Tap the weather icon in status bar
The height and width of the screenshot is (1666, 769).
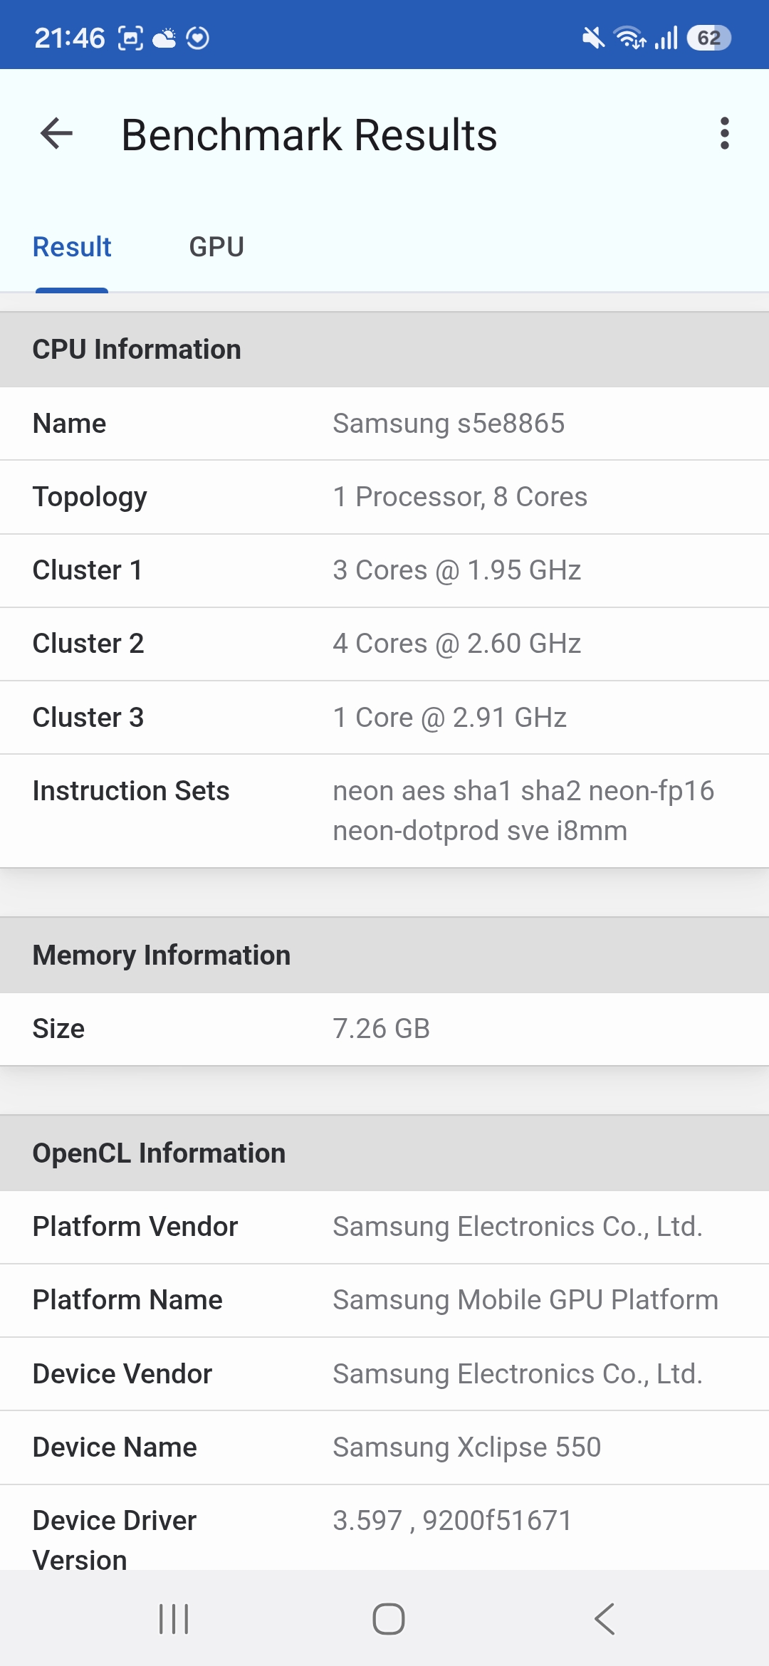coord(164,38)
